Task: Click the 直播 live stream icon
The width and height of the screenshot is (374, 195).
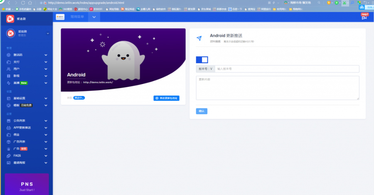Action: click(x=9, y=83)
